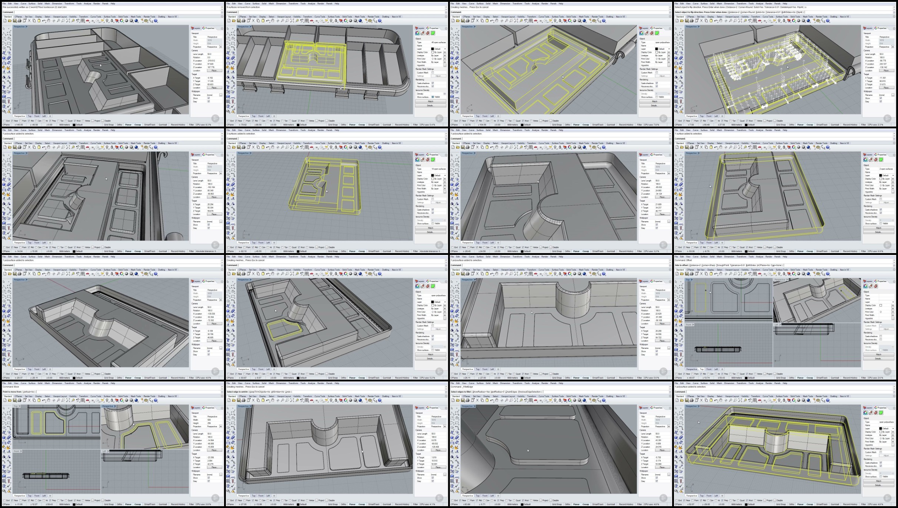This screenshot has width=898, height=508.
Task: Toggle Casts shadows checkbox in '9 surfaces removed' frame
Action: tap(433, 83)
